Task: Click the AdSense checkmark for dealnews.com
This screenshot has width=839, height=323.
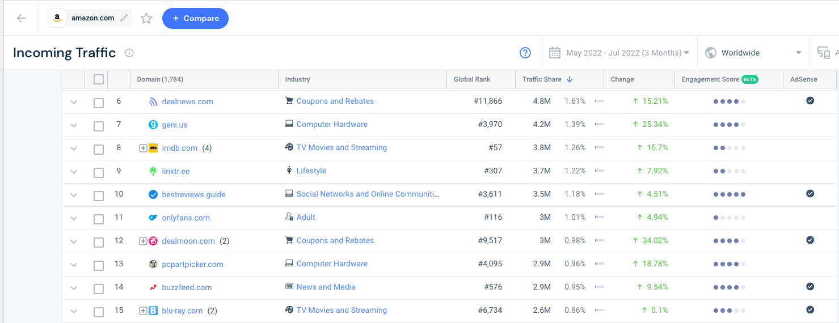Action: tap(810, 101)
